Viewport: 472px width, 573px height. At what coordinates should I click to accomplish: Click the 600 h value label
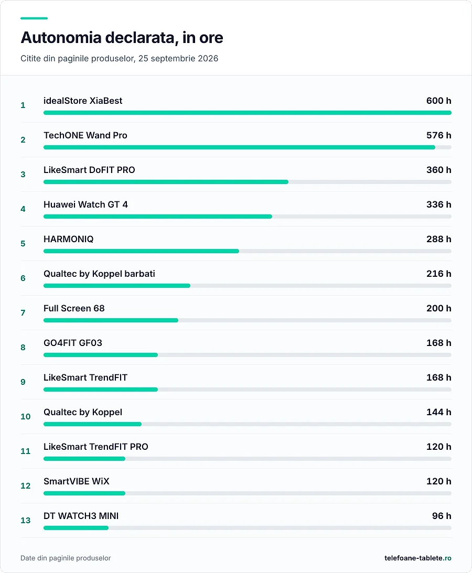point(439,101)
